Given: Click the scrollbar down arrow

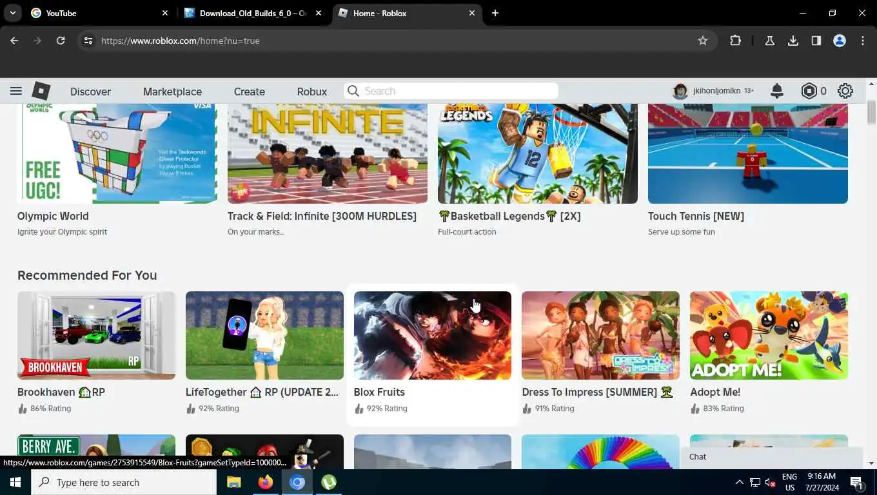Looking at the screenshot, I should tap(871, 463).
